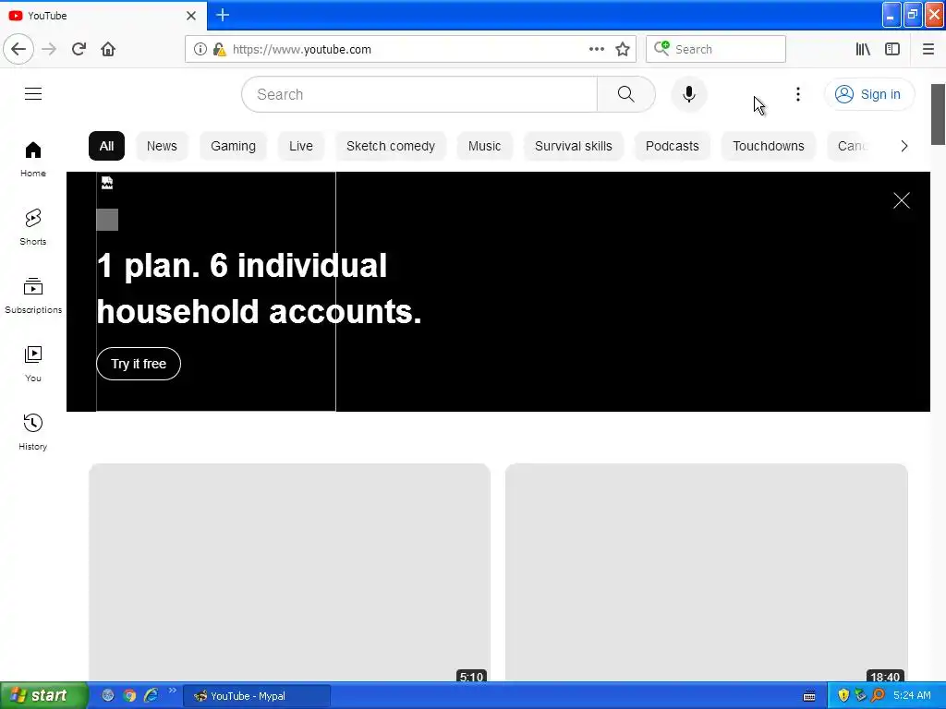Open the You section
The image size is (946, 709).
pos(33,364)
